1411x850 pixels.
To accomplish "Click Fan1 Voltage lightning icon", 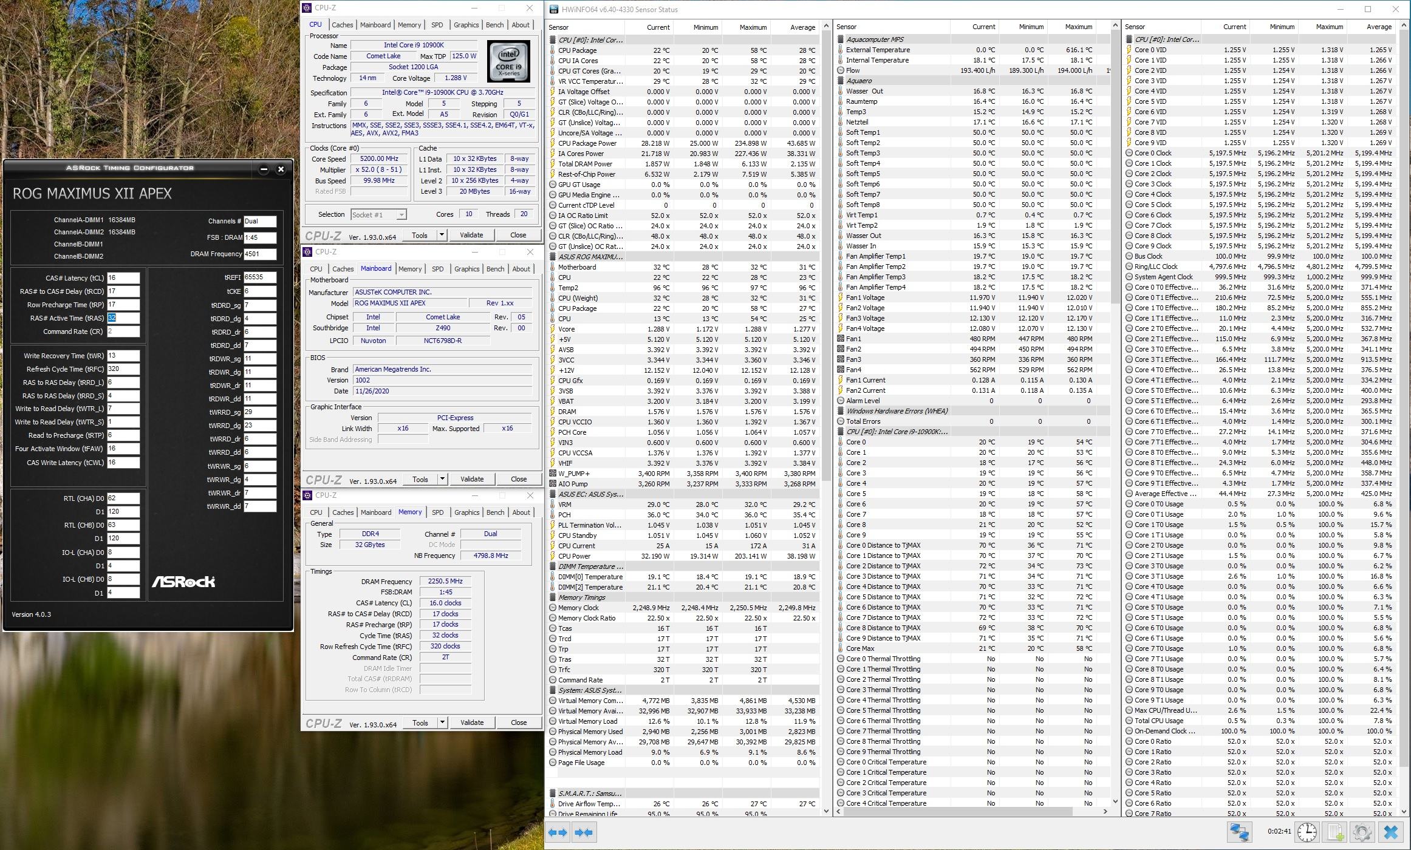I will [841, 297].
